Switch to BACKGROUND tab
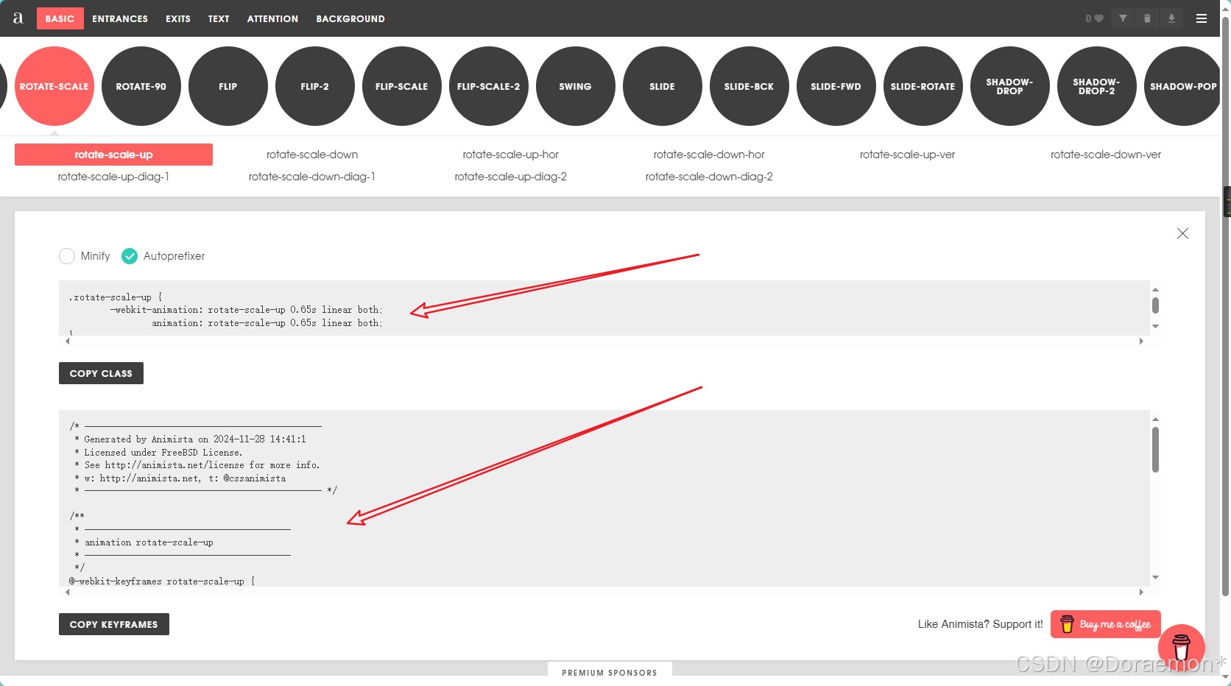 pos(350,18)
